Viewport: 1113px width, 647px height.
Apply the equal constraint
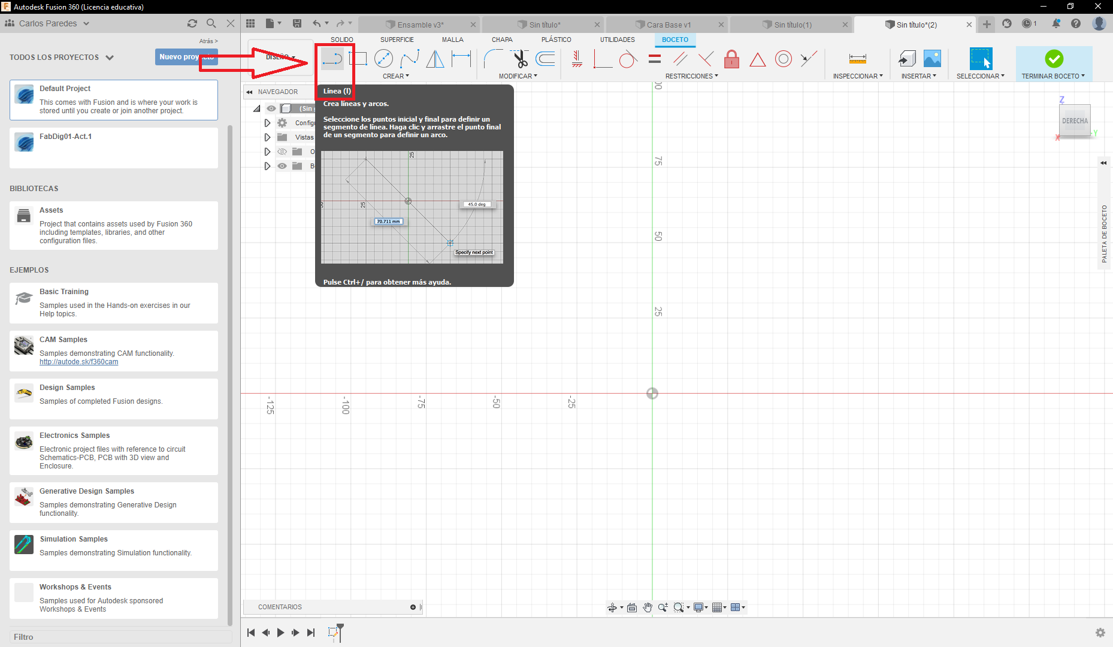(655, 59)
